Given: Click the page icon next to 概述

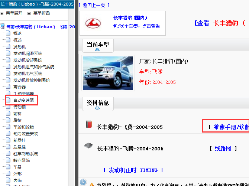Looking at the screenshot, I should click(8, 40).
